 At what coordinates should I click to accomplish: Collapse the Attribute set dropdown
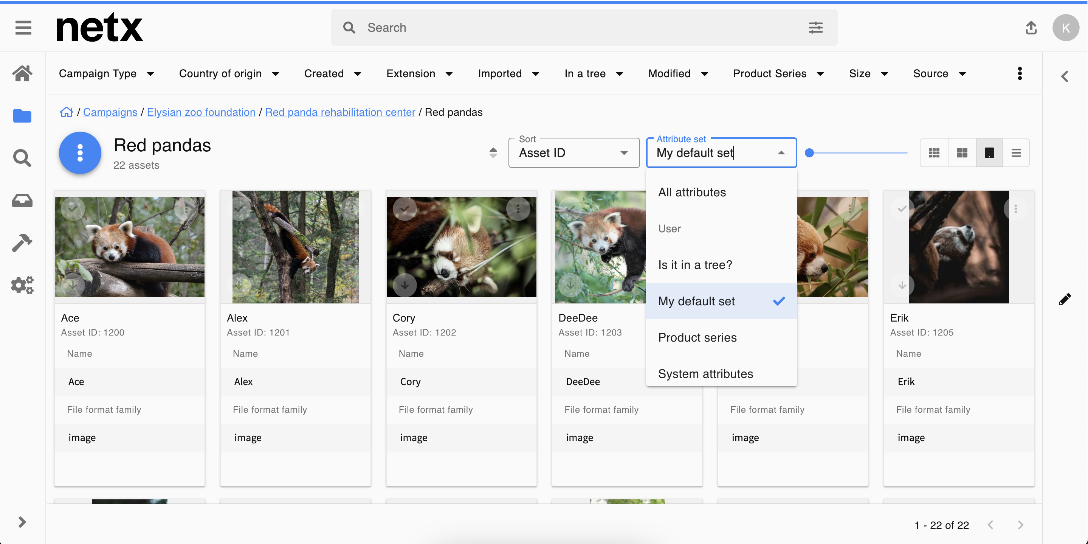[781, 152]
